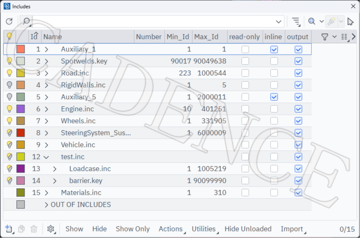Check inline checkbox for Road.inc
Image resolution: width=360 pixels, height=238 pixels.
click(x=274, y=73)
